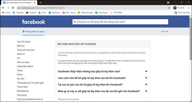The height and width of the screenshot is (102, 192).
Task: Click the help search field
Action: tap(120, 22)
